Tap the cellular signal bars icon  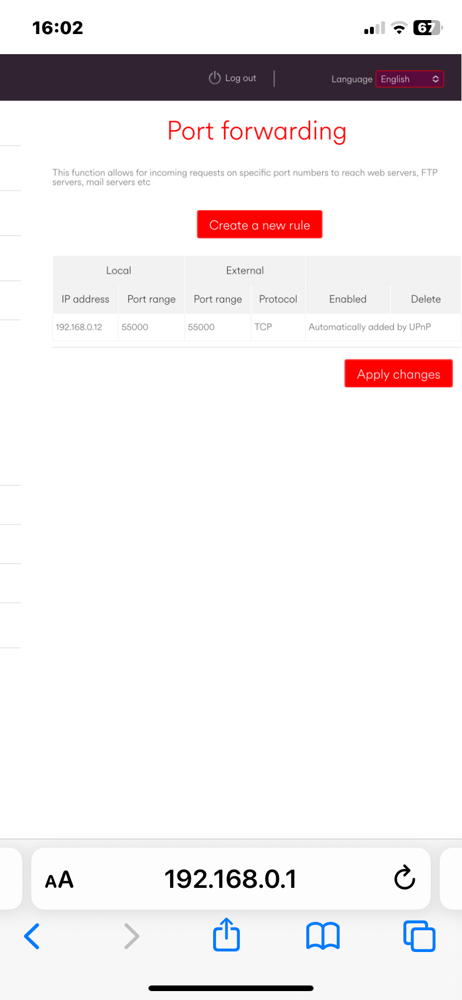(x=374, y=28)
